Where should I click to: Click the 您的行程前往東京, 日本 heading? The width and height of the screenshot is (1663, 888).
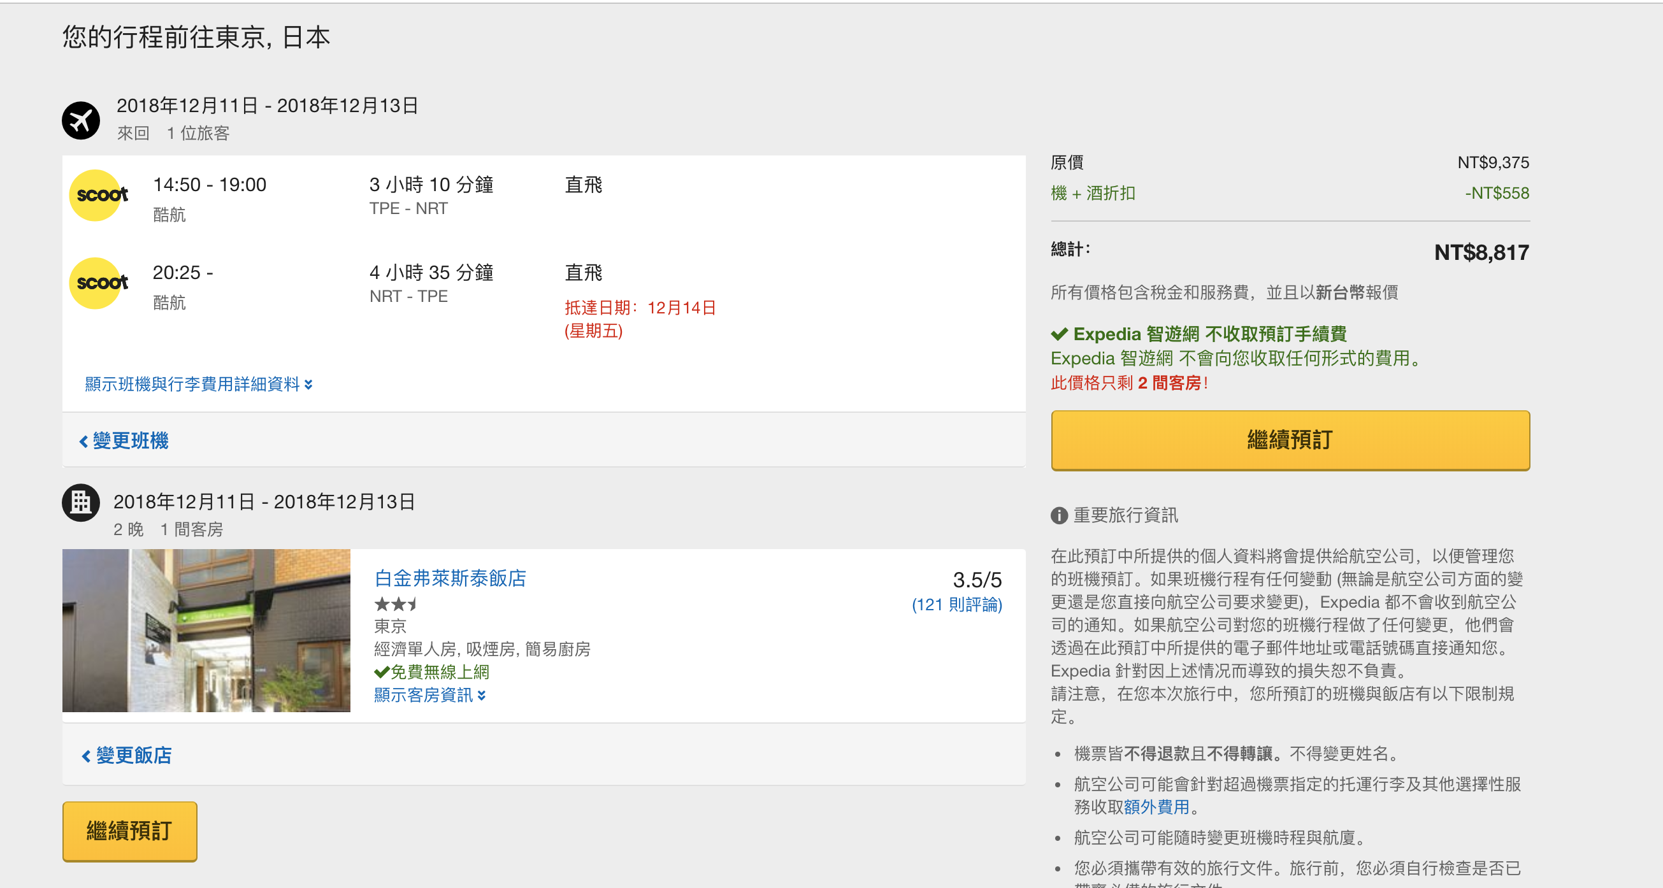click(x=196, y=37)
